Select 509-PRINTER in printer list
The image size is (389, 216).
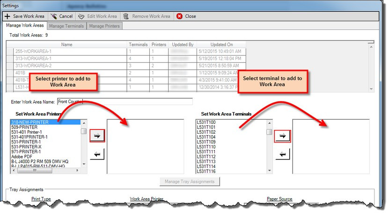point(24,127)
